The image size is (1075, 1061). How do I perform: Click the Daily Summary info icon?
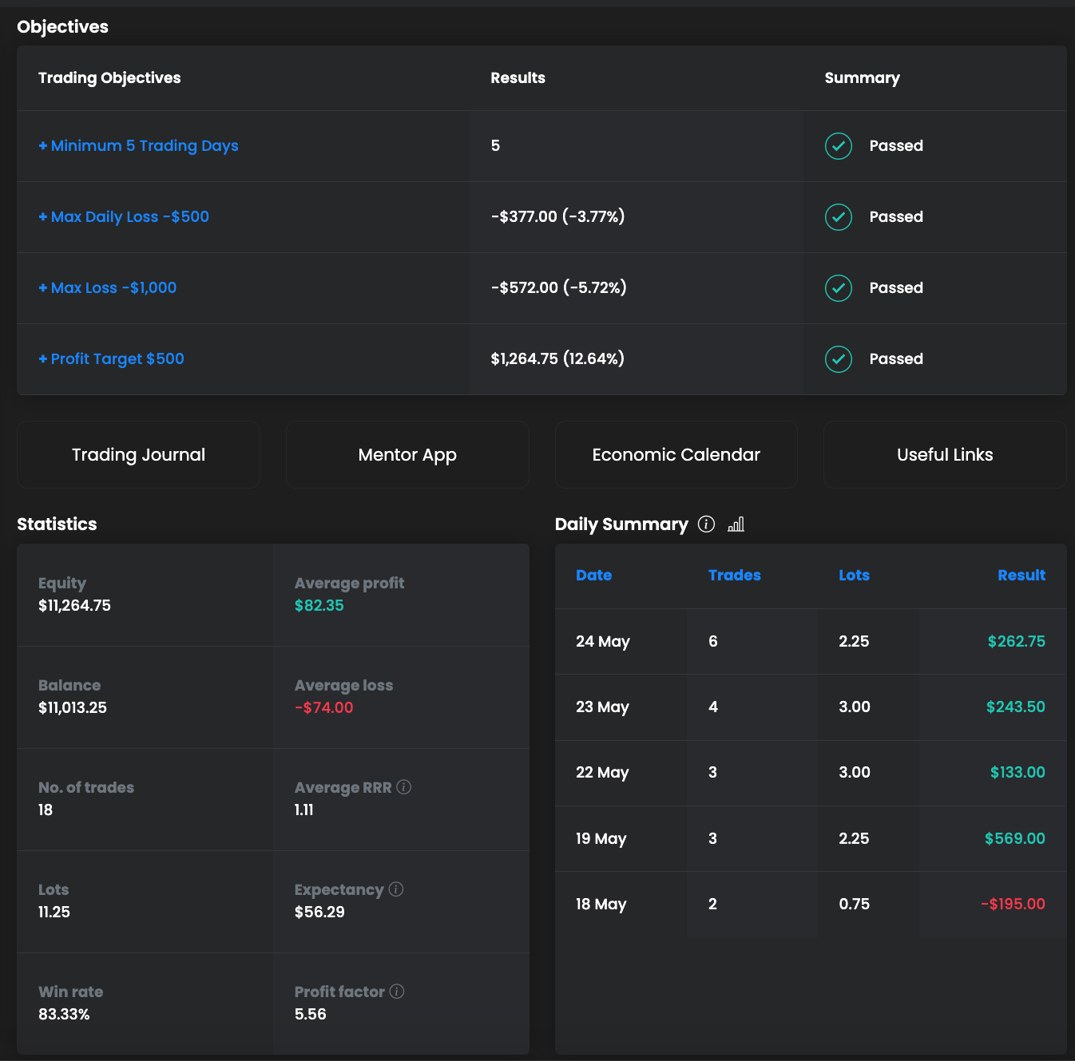706,524
